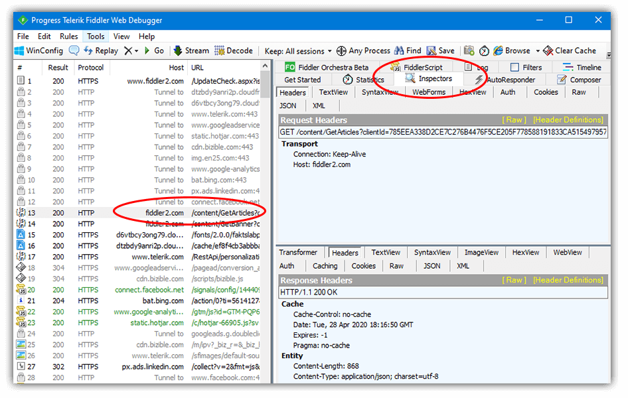The image size is (628, 398).
Task: Expand the Remove sessions dropdown arrow
Action: tap(137, 51)
